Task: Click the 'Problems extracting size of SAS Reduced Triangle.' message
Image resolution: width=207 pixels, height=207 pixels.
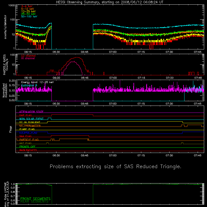Action: coord(115,167)
